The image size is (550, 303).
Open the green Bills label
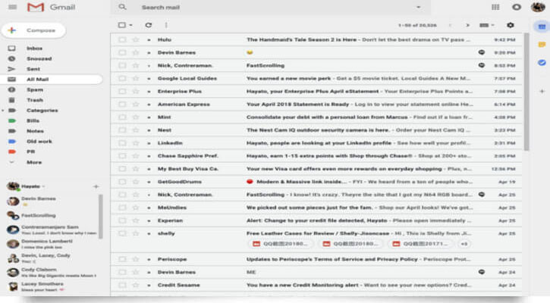[33, 121]
